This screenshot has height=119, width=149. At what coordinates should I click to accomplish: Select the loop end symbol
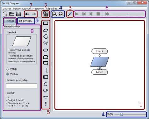[x=46, y=63]
